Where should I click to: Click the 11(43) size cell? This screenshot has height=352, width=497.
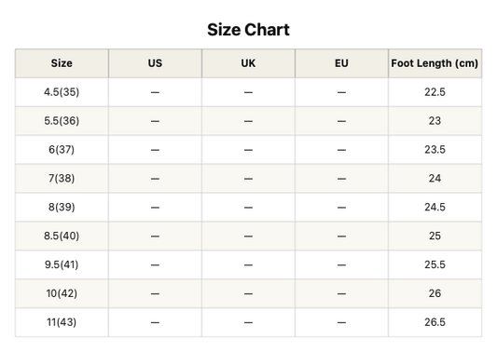[62, 322]
